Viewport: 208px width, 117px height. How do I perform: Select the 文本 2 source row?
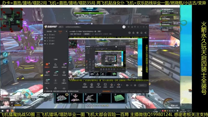coord(56,38)
